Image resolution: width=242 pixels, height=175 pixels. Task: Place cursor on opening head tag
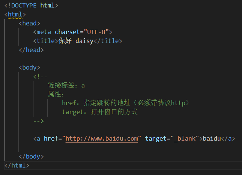click(x=29, y=23)
